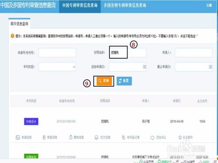Select the 案件信息查询 tab
This screenshot has width=218, height=163.
pos(19,24)
